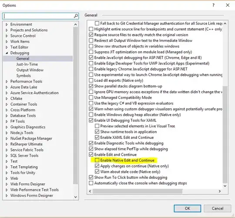The height and width of the screenshot is (218, 235).
Task: Check Use Managed Compatibility Mode
Action: click(91, 98)
